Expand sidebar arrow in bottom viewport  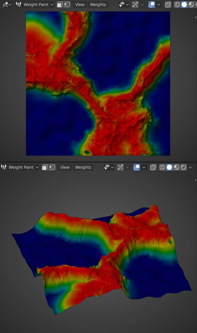click(x=195, y=180)
